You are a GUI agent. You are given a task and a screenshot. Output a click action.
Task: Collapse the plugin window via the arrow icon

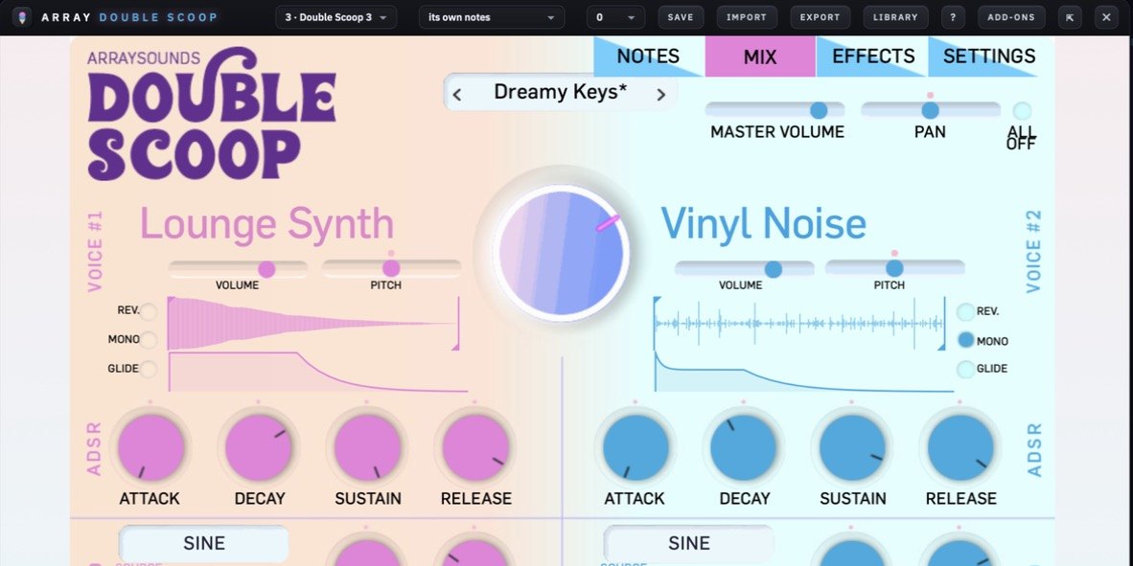tap(1070, 17)
